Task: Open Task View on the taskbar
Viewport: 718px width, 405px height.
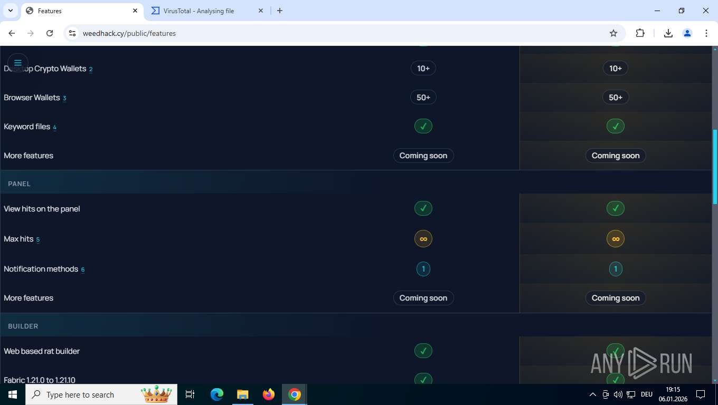Action: pos(190,394)
